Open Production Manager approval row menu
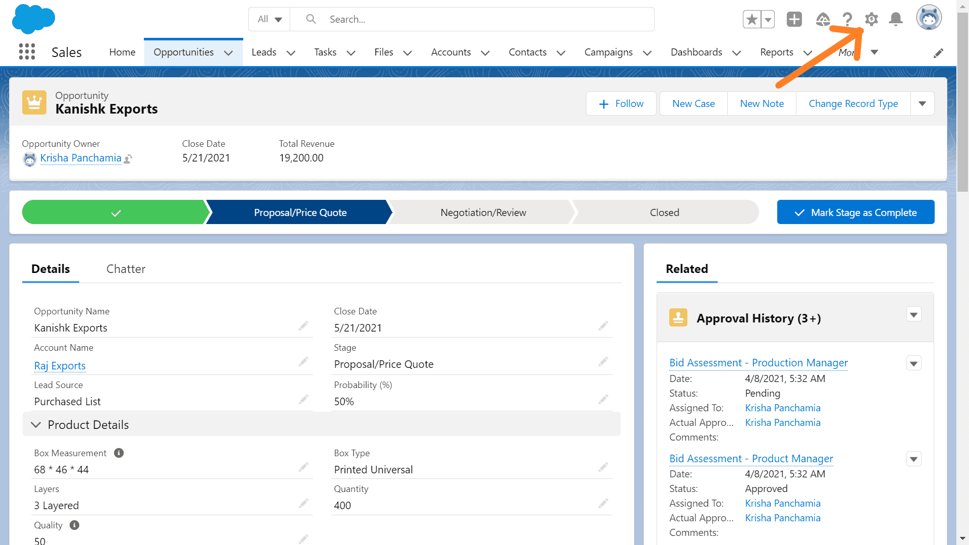The image size is (969, 545). [914, 363]
